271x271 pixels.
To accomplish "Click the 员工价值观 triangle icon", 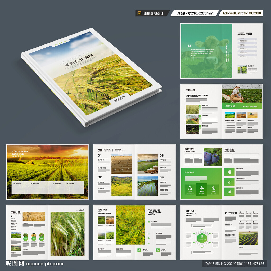I will pos(53,184).
